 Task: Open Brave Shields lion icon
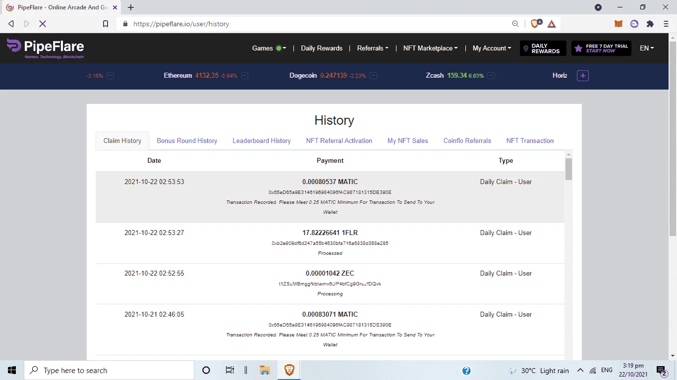(536, 24)
